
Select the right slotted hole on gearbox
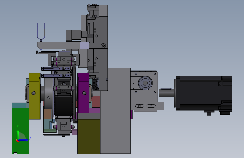151,106
